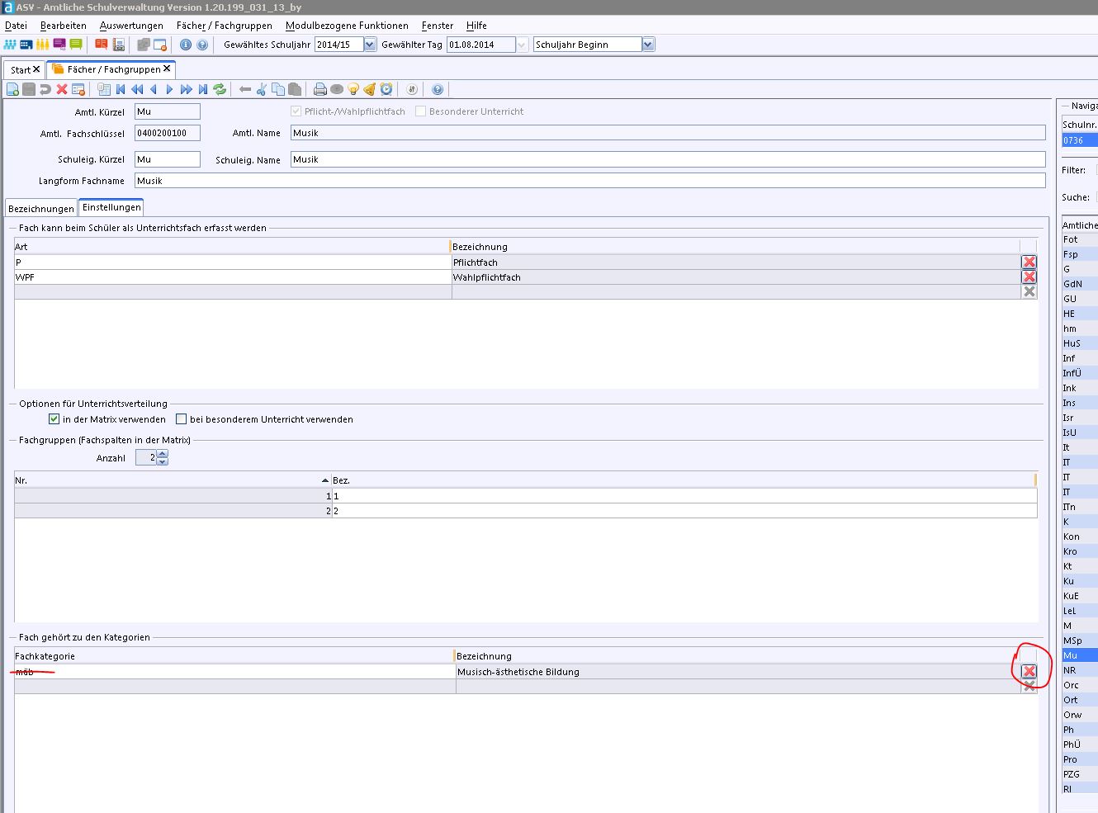Open the Bearbeiten menu
Image resolution: width=1098 pixels, height=813 pixels.
(x=64, y=26)
